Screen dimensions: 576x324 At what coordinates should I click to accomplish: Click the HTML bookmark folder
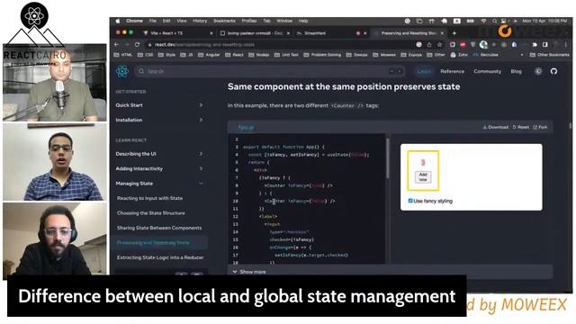(x=123, y=55)
